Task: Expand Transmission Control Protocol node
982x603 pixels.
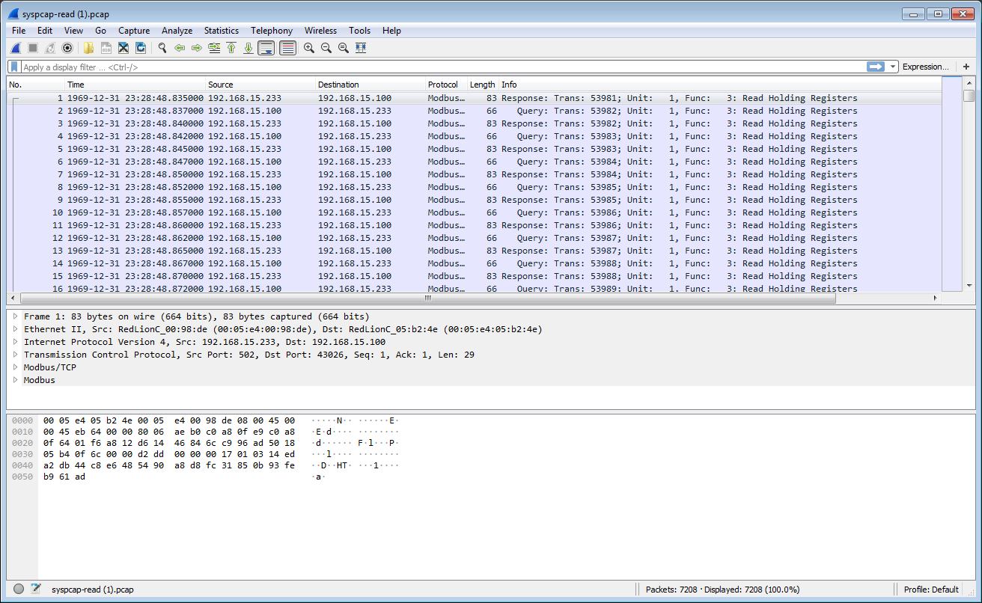Action: click(x=15, y=355)
